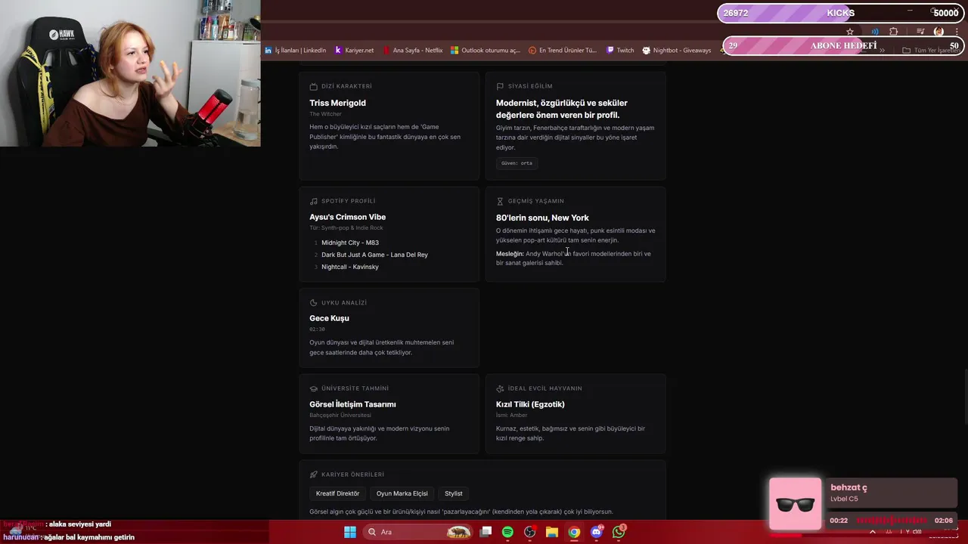Click The Witcher subtitle
The width and height of the screenshot is (968, 544).
point(325,114)
